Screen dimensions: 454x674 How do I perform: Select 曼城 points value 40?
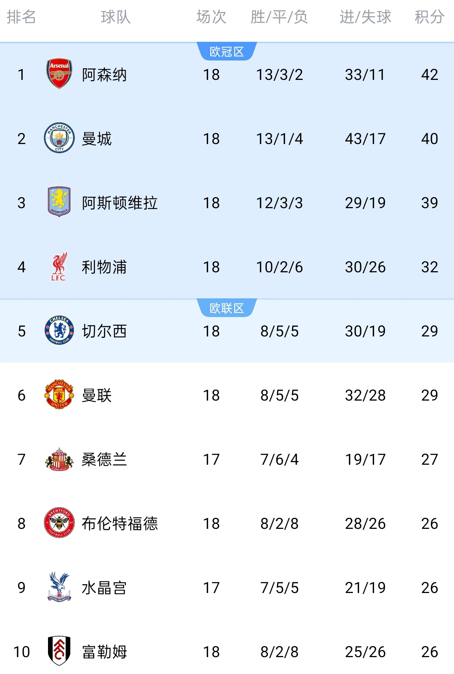click(429, 139)
